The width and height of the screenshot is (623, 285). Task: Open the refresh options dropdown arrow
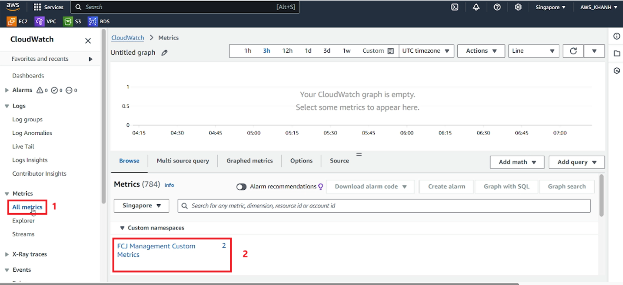tap(594, 51)
